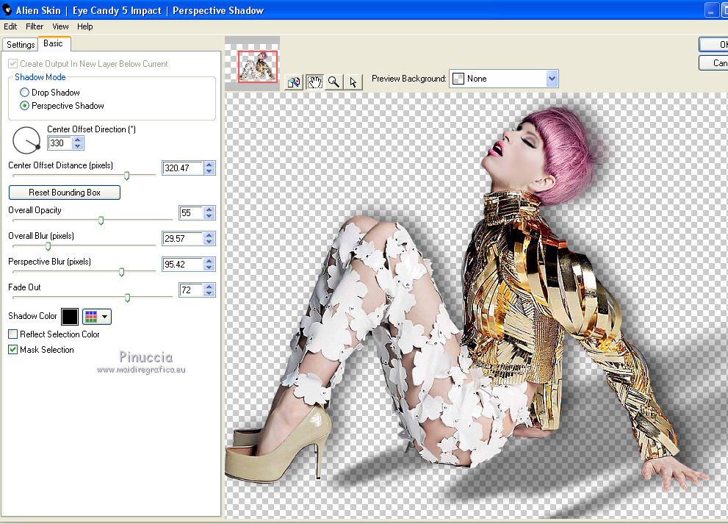Click the Center Offset Direction dial

26,140
